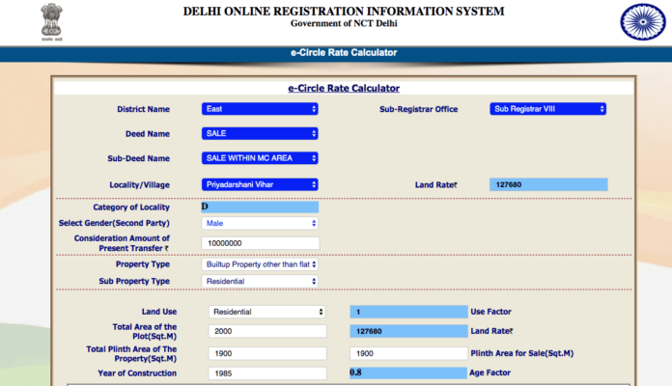672x386 pixels.
Task: Open the Select Gender dropdown
Action: pos(260,223)
